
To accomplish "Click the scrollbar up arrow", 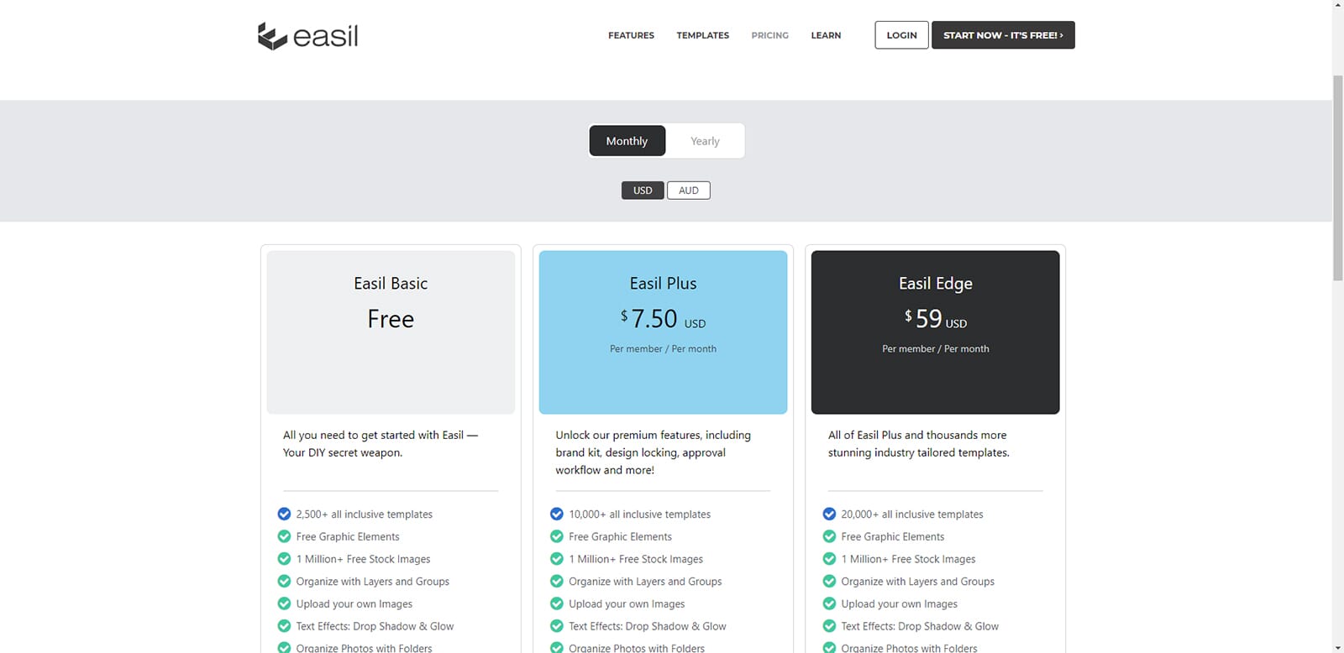I will (x=1338, y=5).
